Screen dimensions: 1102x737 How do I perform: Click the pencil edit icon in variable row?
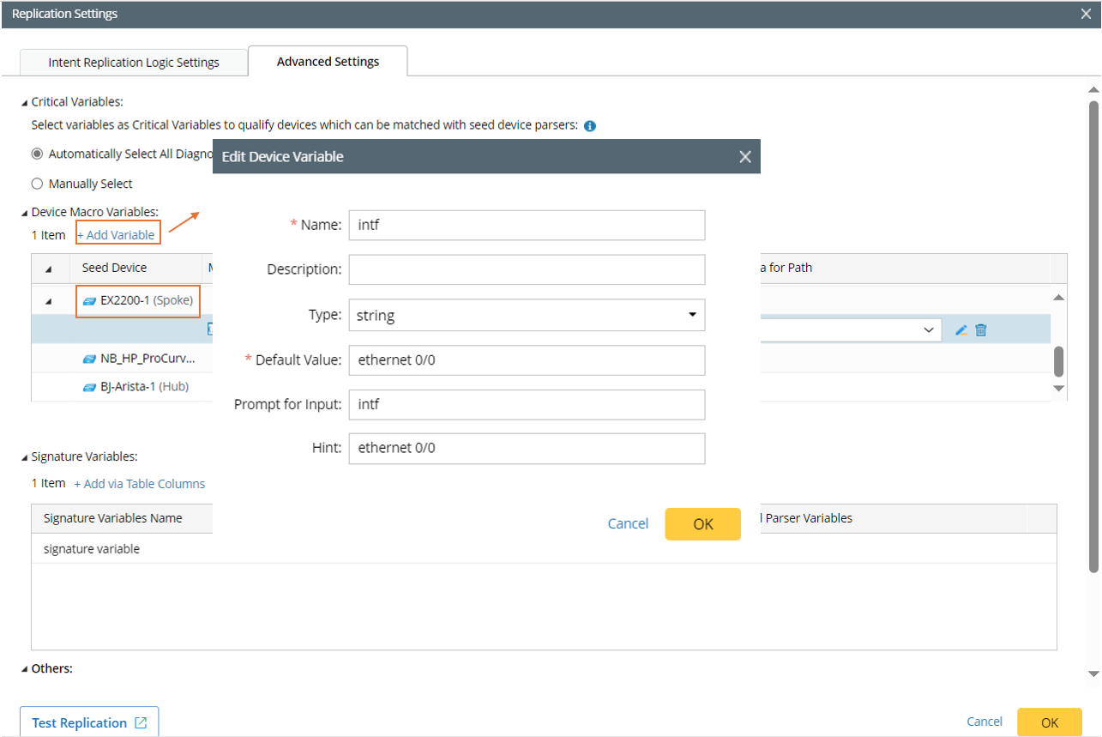[x=960, y=330]
